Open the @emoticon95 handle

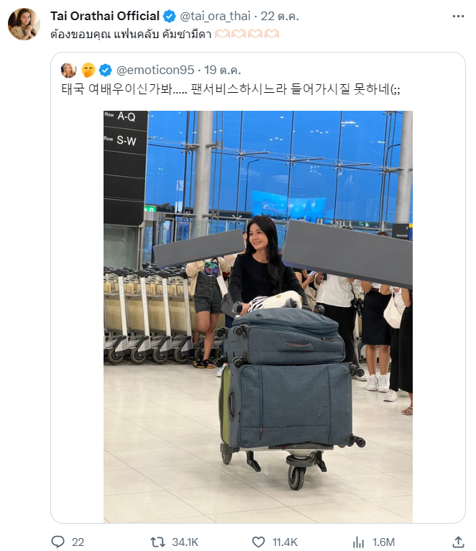click(x=155, y=70)
